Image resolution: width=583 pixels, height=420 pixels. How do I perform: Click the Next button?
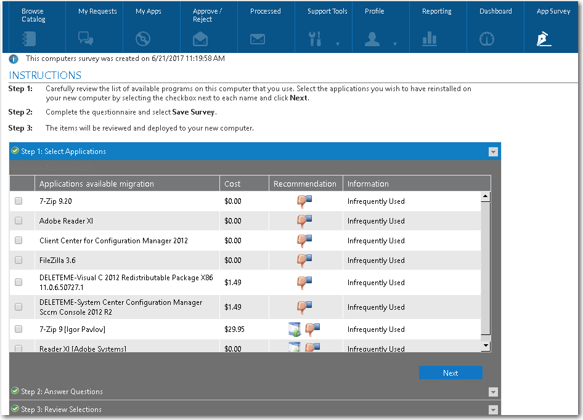pos(450,373)
